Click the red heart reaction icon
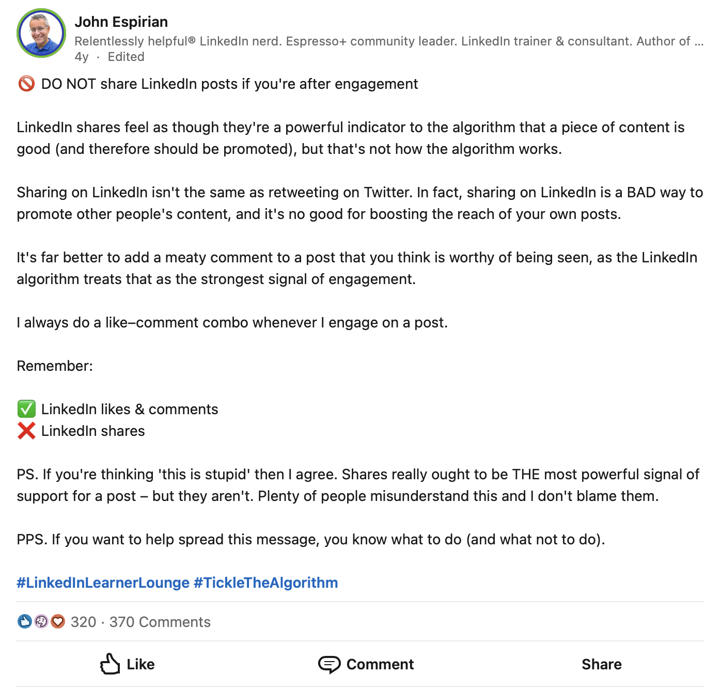Image resolution: width=721 pixels, height=690 pixels. [x=58, y=622]
